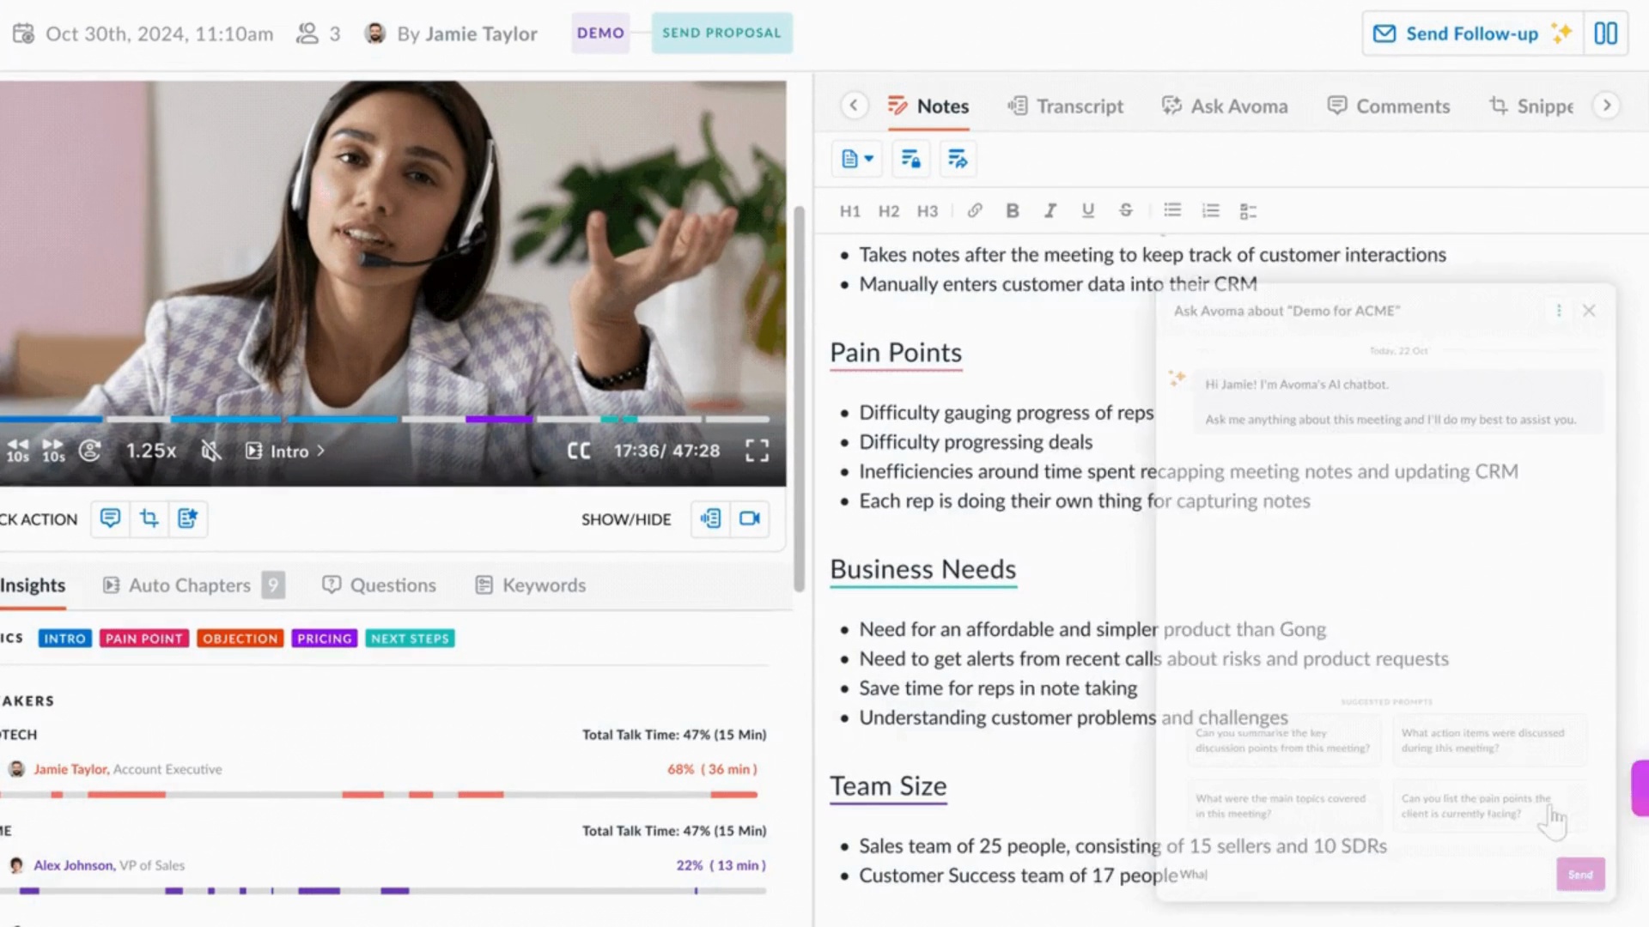The height and width of the screenshot is (927, 1649).
Task: Skip forward 10 seconds in video
Action: click(53, 451)
